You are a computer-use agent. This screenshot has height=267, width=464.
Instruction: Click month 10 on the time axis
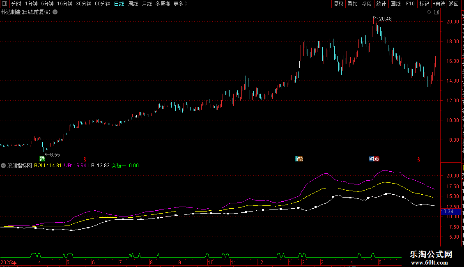[210, 262]
